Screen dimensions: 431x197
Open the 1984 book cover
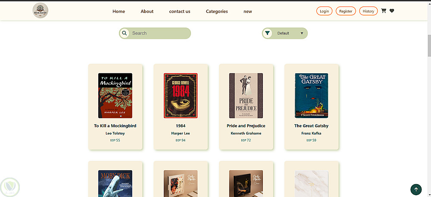coord(181,96)
